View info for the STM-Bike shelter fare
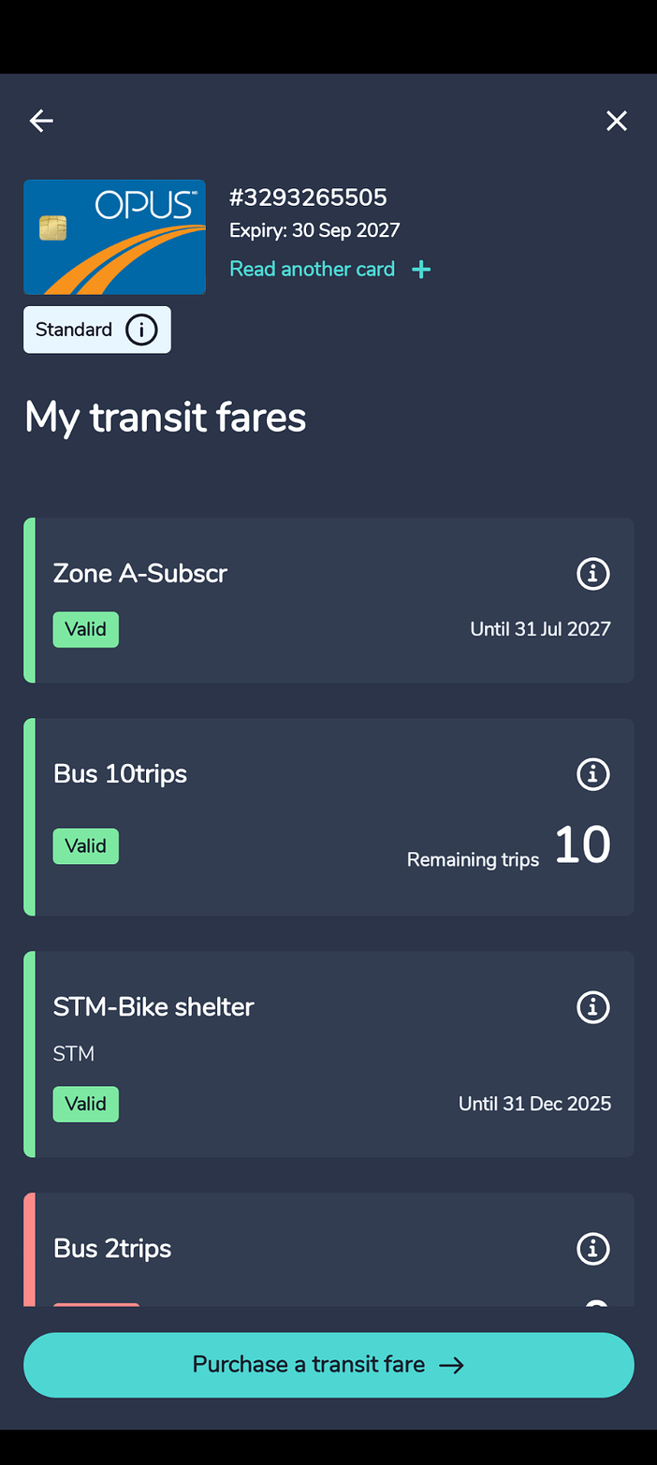The image size is (657, 1465). [x=592, y=1007]
